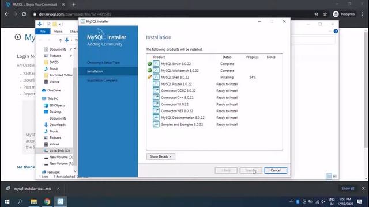Click the volume icon in system tray
Image resolution: width=369 pixels, height=207 pixels.
[x=323, y=202]
